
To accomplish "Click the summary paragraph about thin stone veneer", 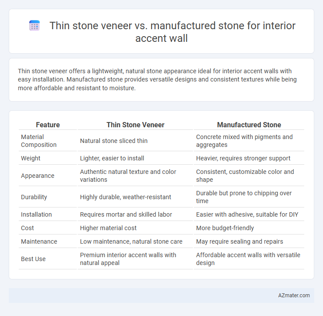I will pos(157,79).
